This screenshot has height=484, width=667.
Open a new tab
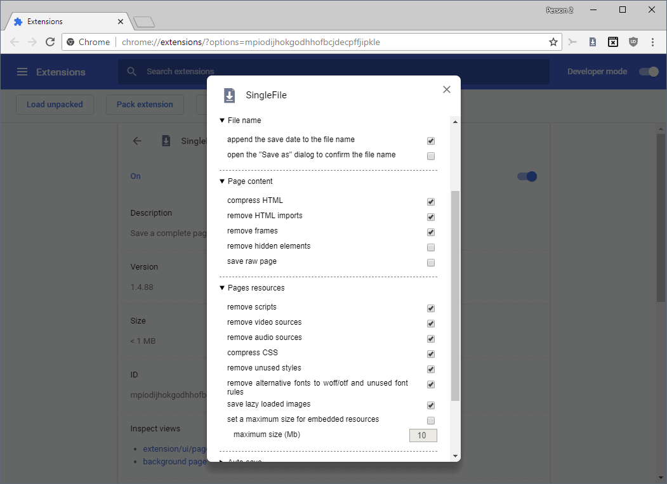click(144, 22)
